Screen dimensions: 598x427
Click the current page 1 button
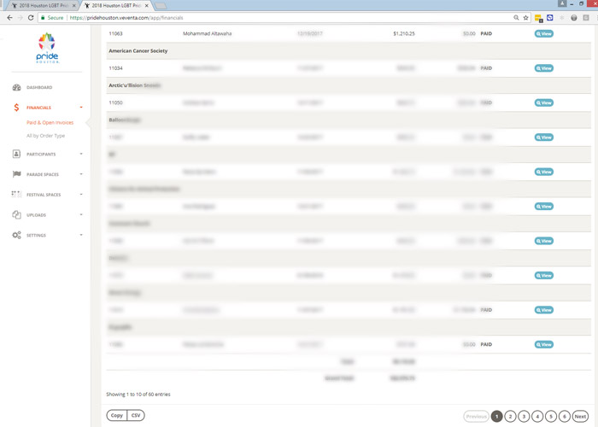pyautogui.click(x=497, y=417)
